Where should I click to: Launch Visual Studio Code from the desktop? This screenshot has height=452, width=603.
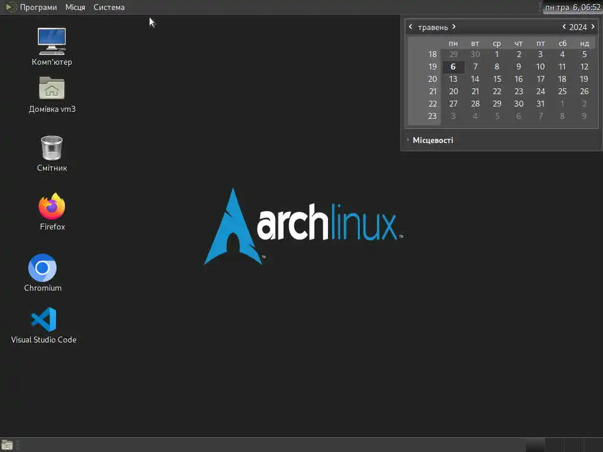click(x=44, y=325)
